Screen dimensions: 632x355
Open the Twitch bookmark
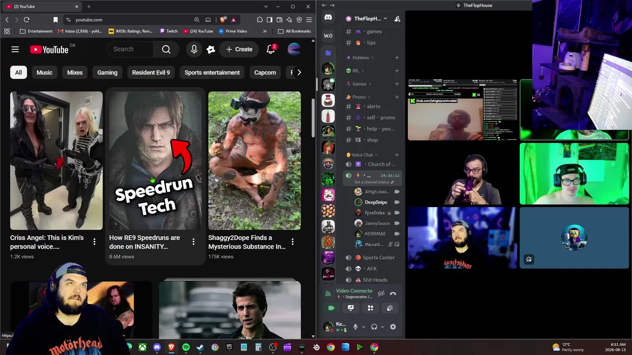[168, 31]
